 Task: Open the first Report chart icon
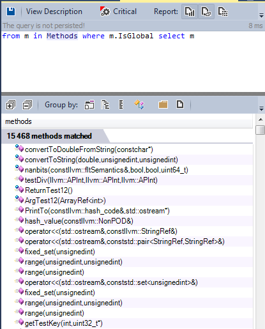(190, 11)
